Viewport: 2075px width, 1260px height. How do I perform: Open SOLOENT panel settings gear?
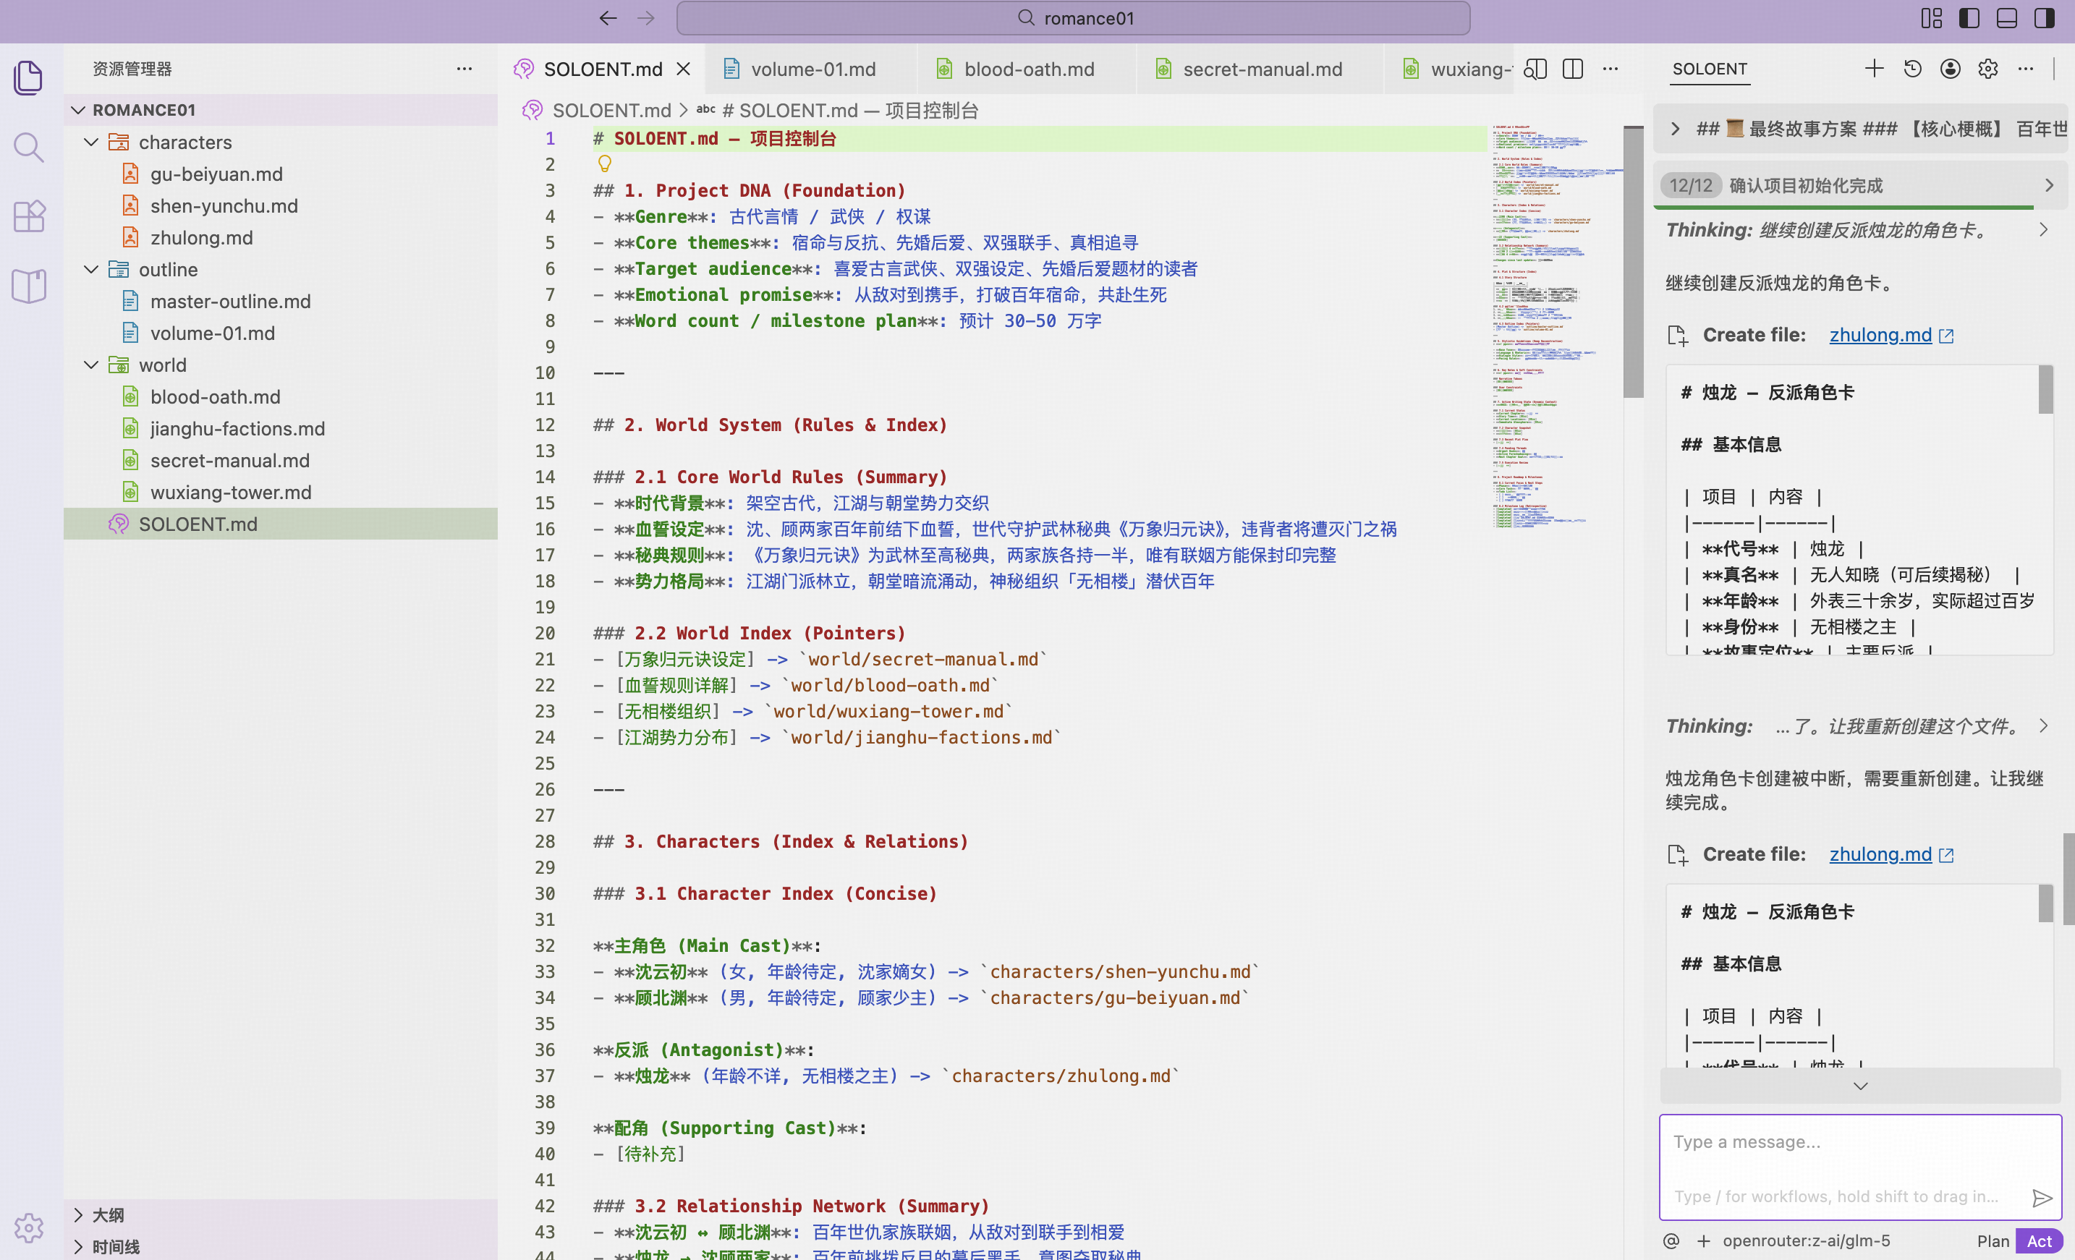[x=1988, y=69]
